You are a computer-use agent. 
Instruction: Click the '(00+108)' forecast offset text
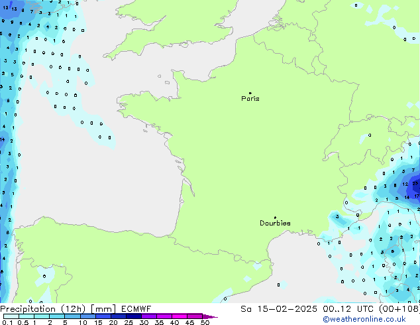(399, 309)
